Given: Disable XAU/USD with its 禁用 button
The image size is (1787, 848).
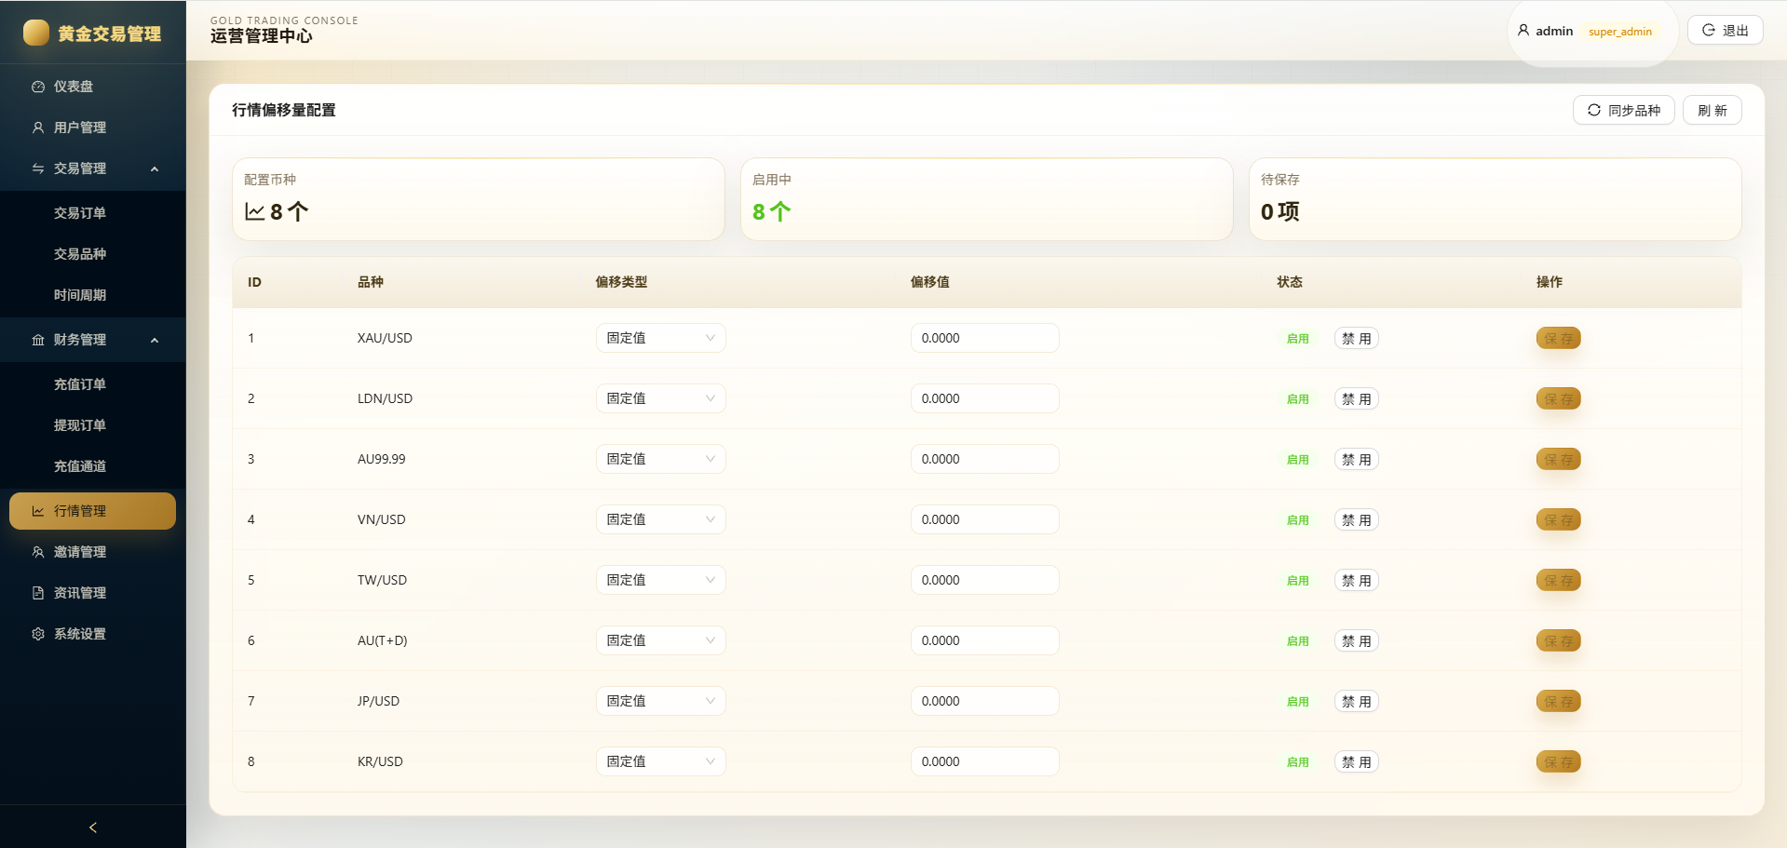Looking at the screenshot, I should (x=1357, y=338).
